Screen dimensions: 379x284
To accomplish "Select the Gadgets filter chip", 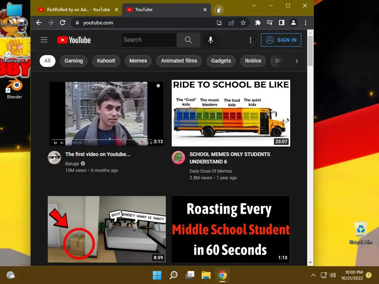I will click(221, 61).
